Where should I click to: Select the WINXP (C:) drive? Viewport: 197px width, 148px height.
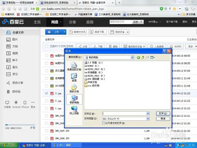pyautogui.click(x=92, y=66)
